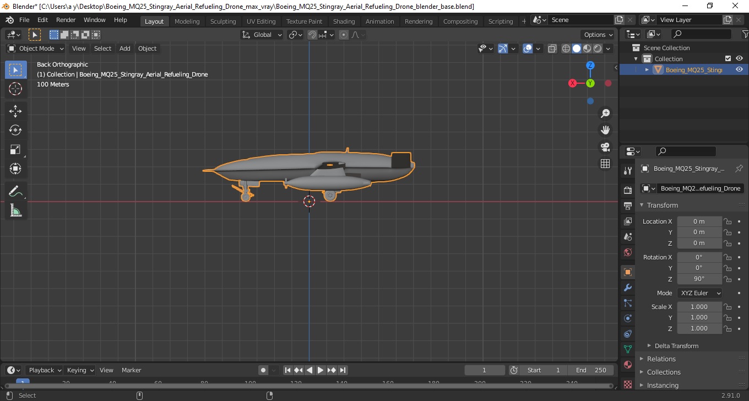Toggle show overlays button
The width and height of the screenshot is (749, 401).
pos(528,48)
